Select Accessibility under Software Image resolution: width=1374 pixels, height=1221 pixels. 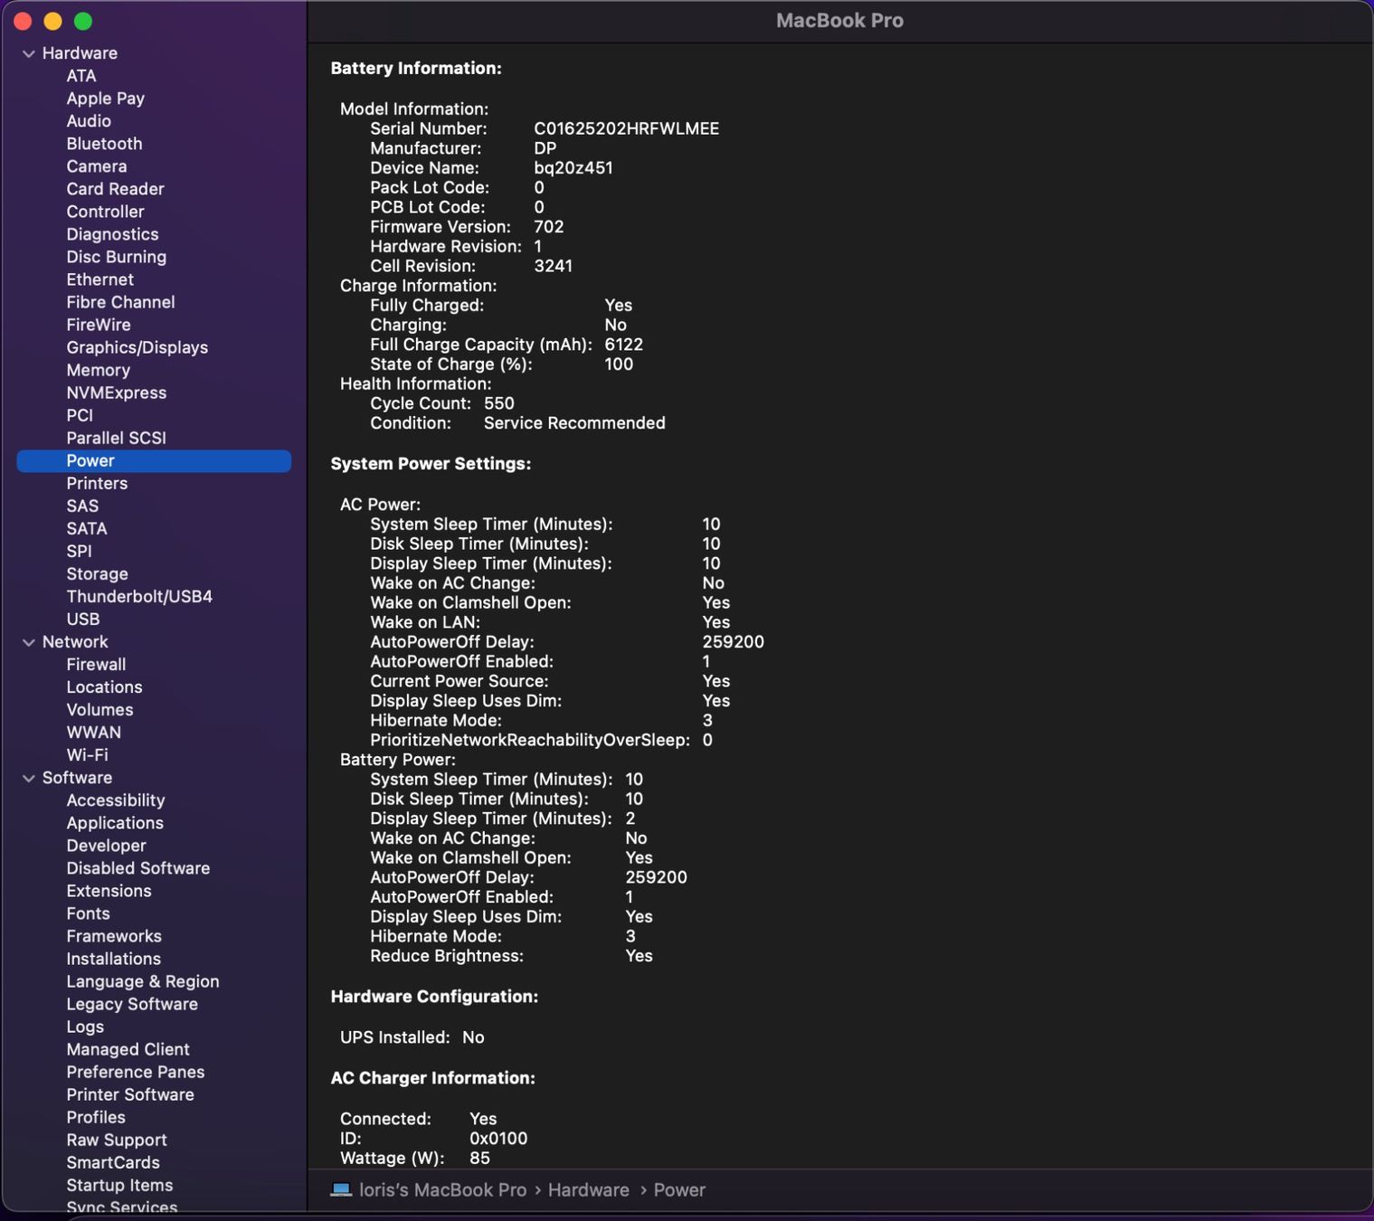coord(116,800)
